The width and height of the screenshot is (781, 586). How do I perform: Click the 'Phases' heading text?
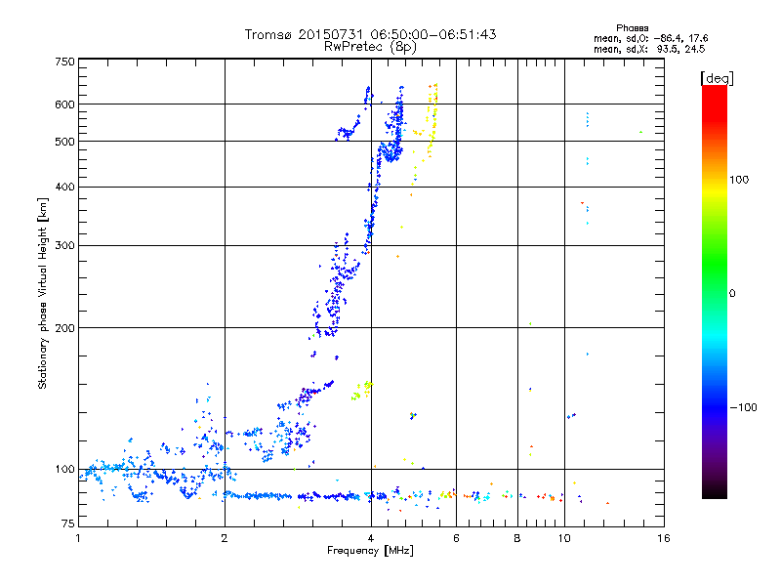632,28
